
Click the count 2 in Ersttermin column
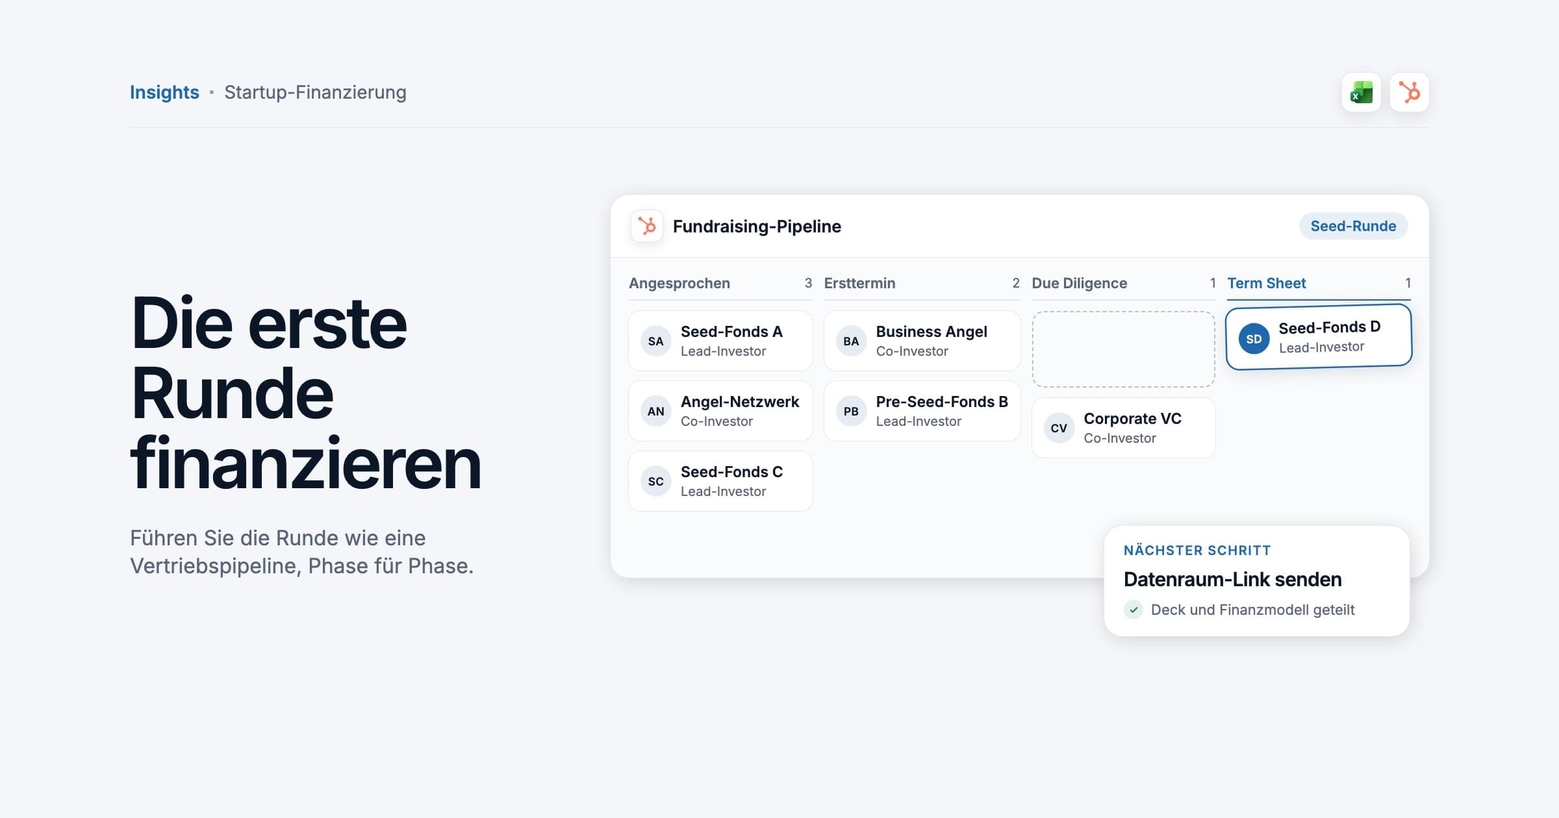(x=1016, y=283)
